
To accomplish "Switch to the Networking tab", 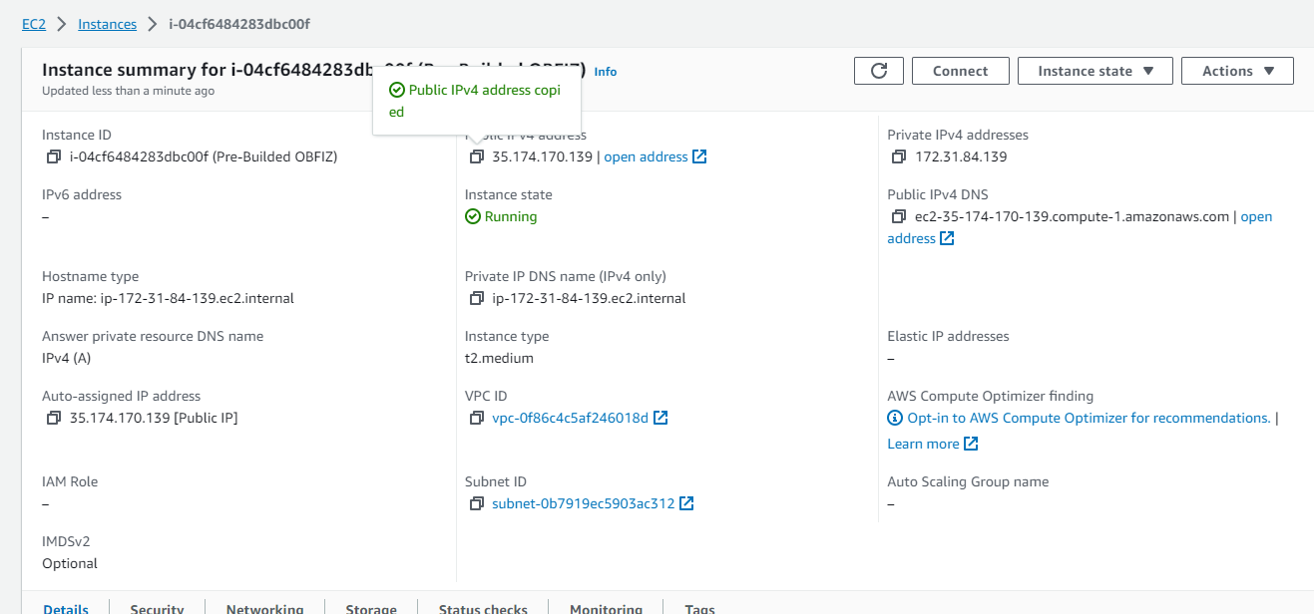I will click(x=264, y=608).
